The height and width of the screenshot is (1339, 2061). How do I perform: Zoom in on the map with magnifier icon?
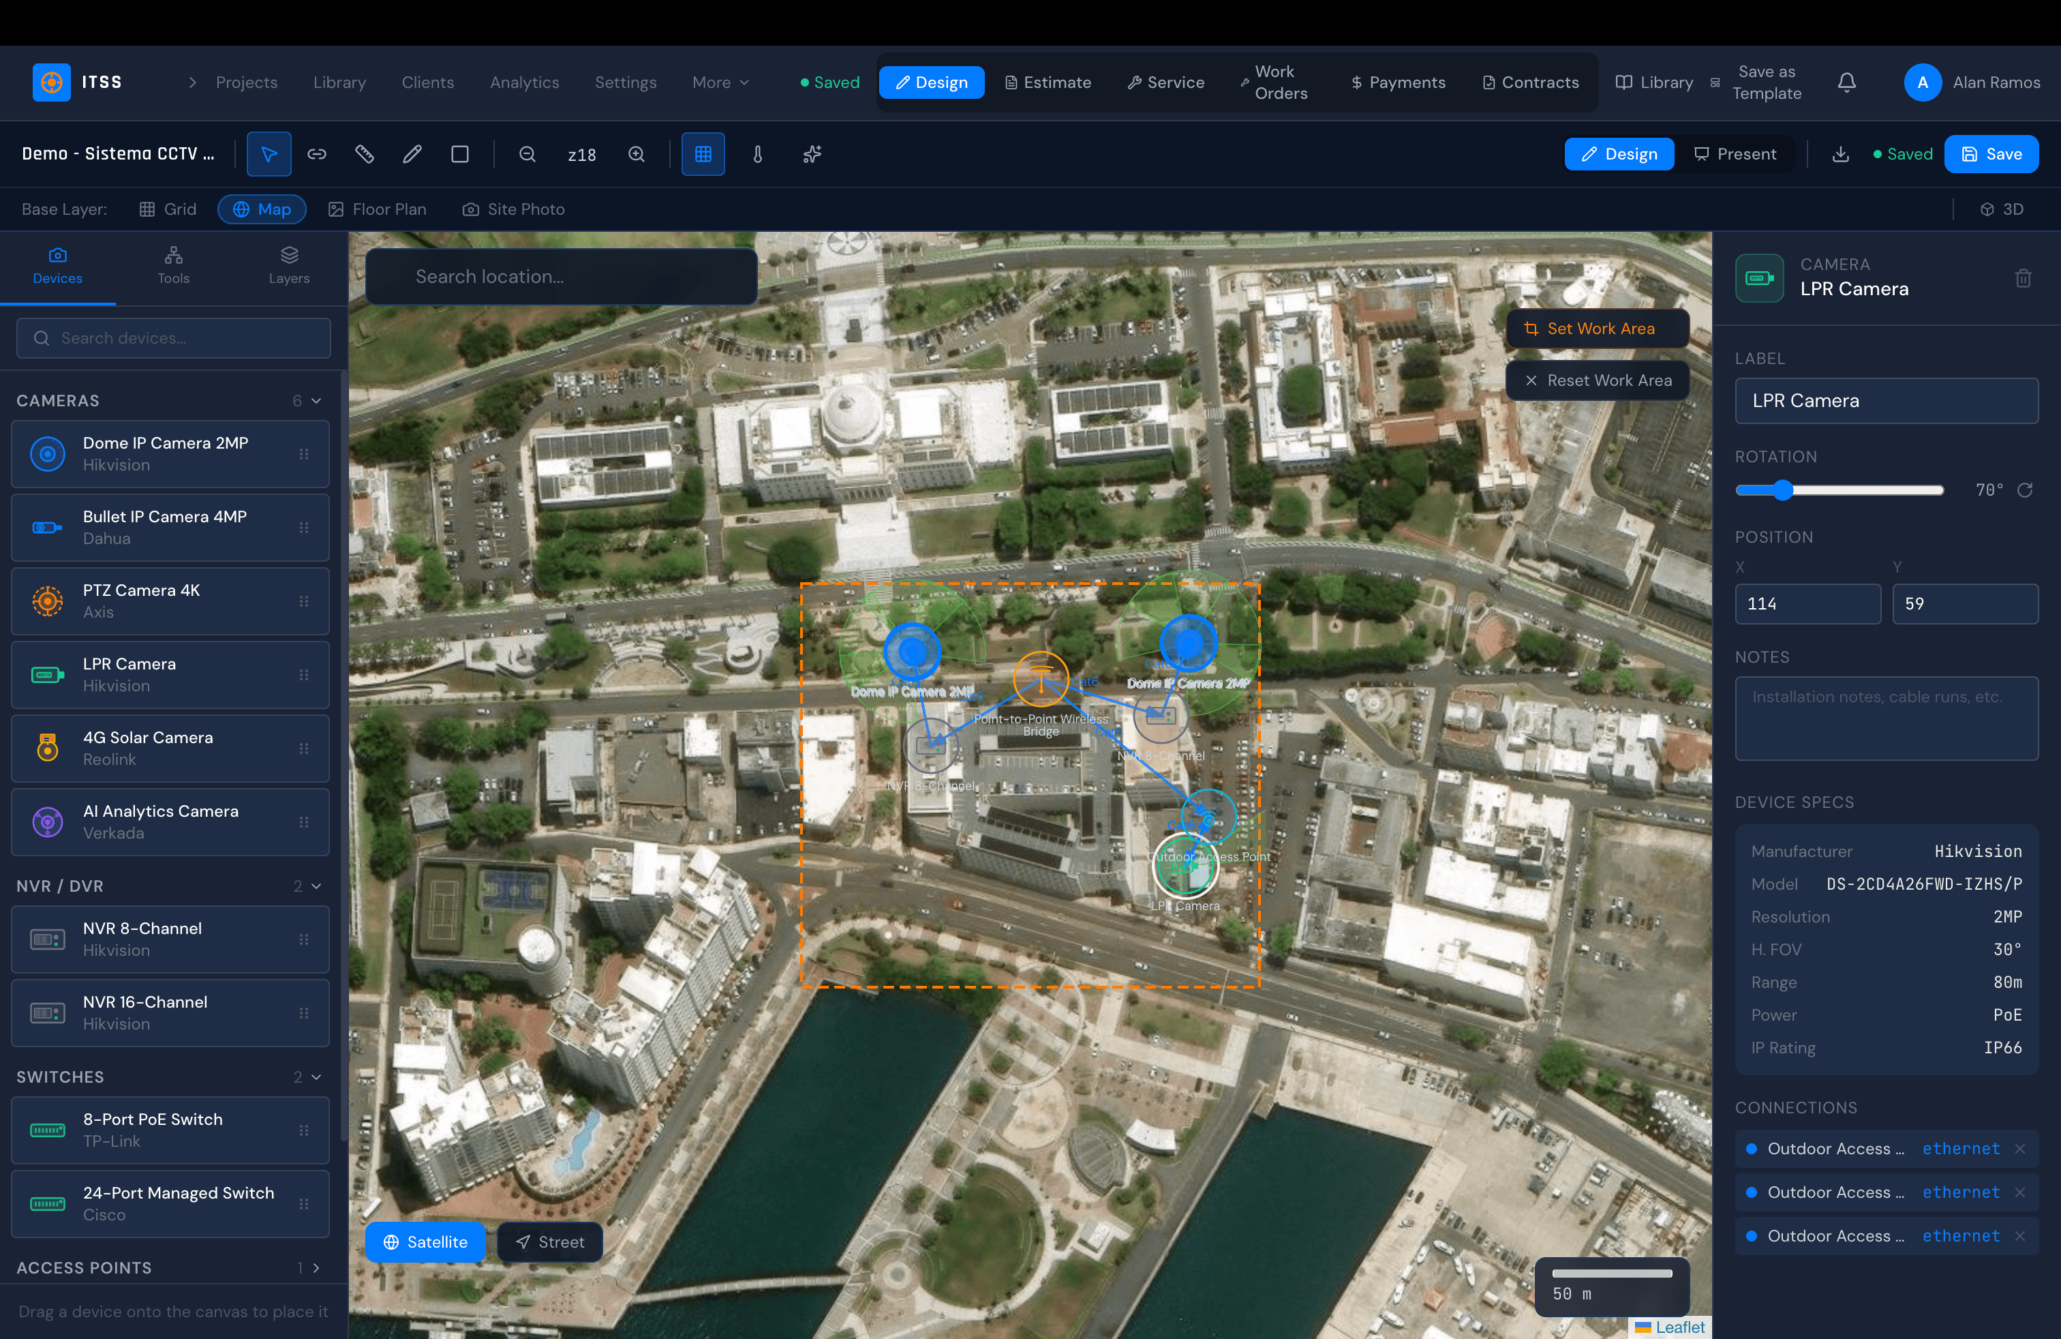(636, 154)
